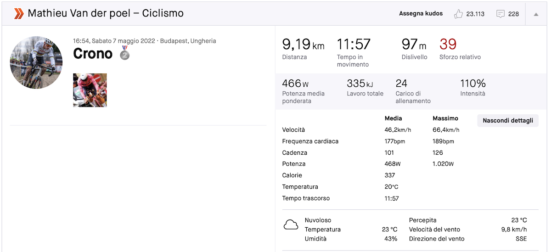Click the Carico di allenamento value
Screen dimensions: 551x252
[x=401, y=84]
